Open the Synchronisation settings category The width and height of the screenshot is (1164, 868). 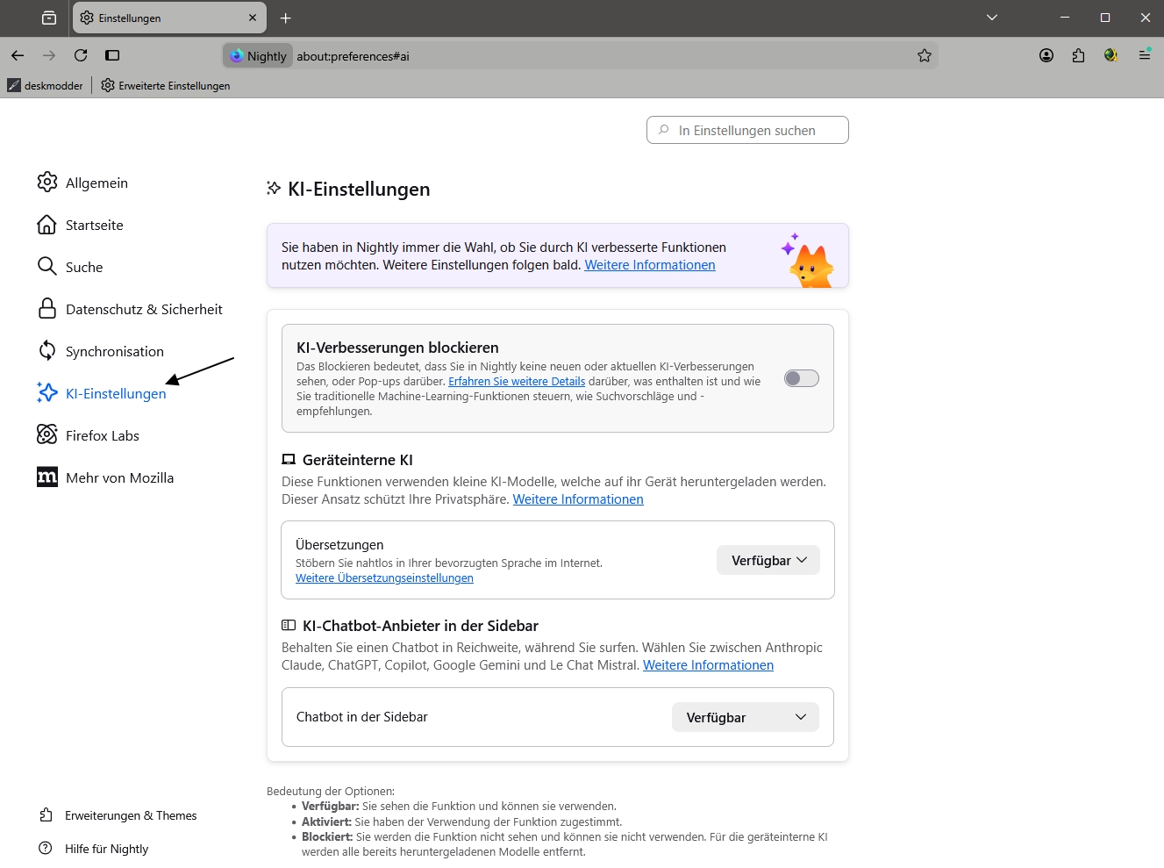coord(114,351)
